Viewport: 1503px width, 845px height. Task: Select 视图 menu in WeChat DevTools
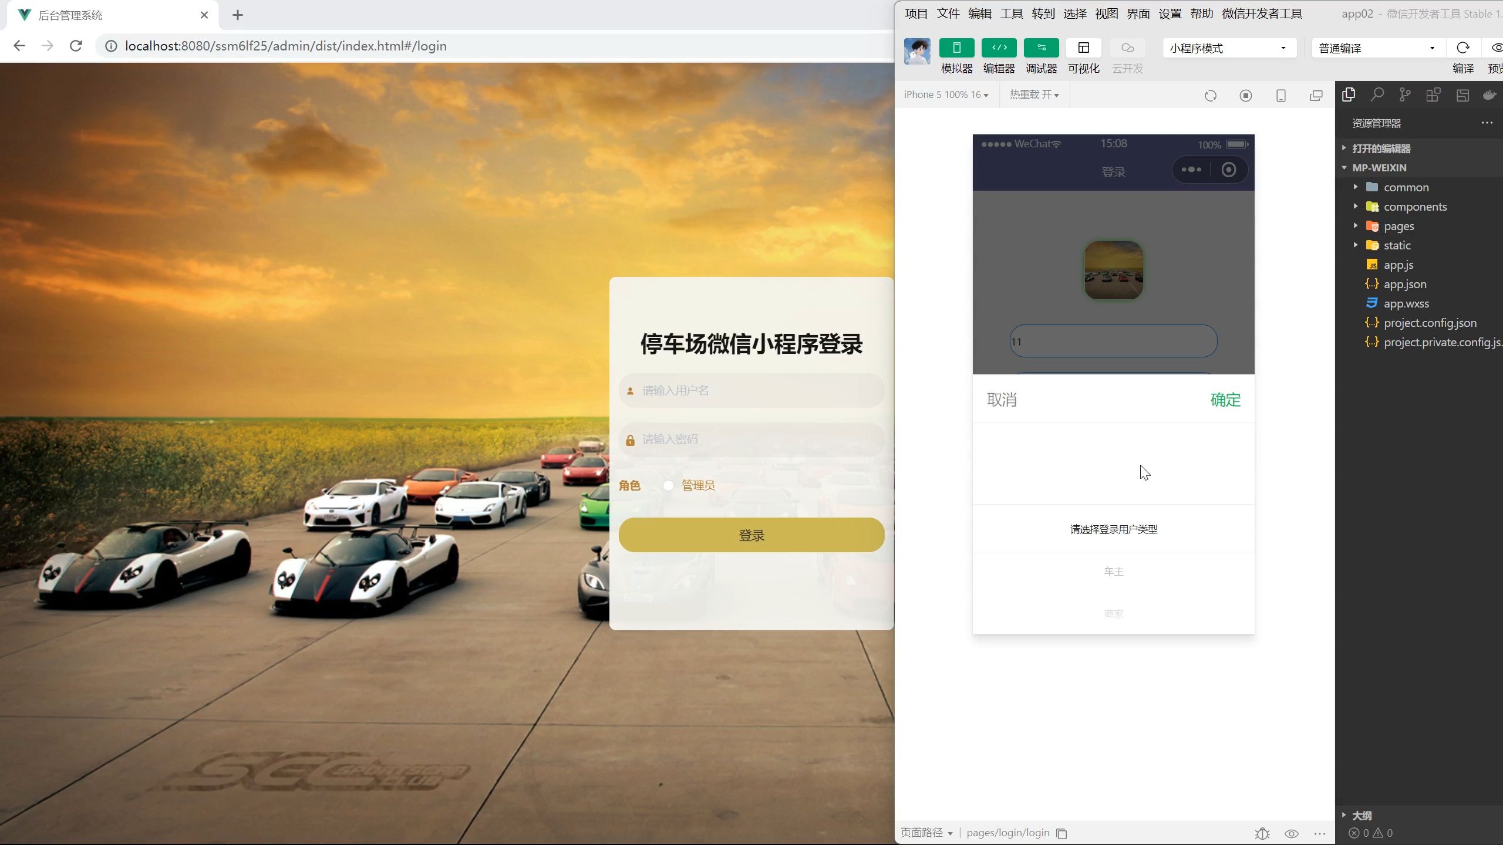click(1106, 12)
